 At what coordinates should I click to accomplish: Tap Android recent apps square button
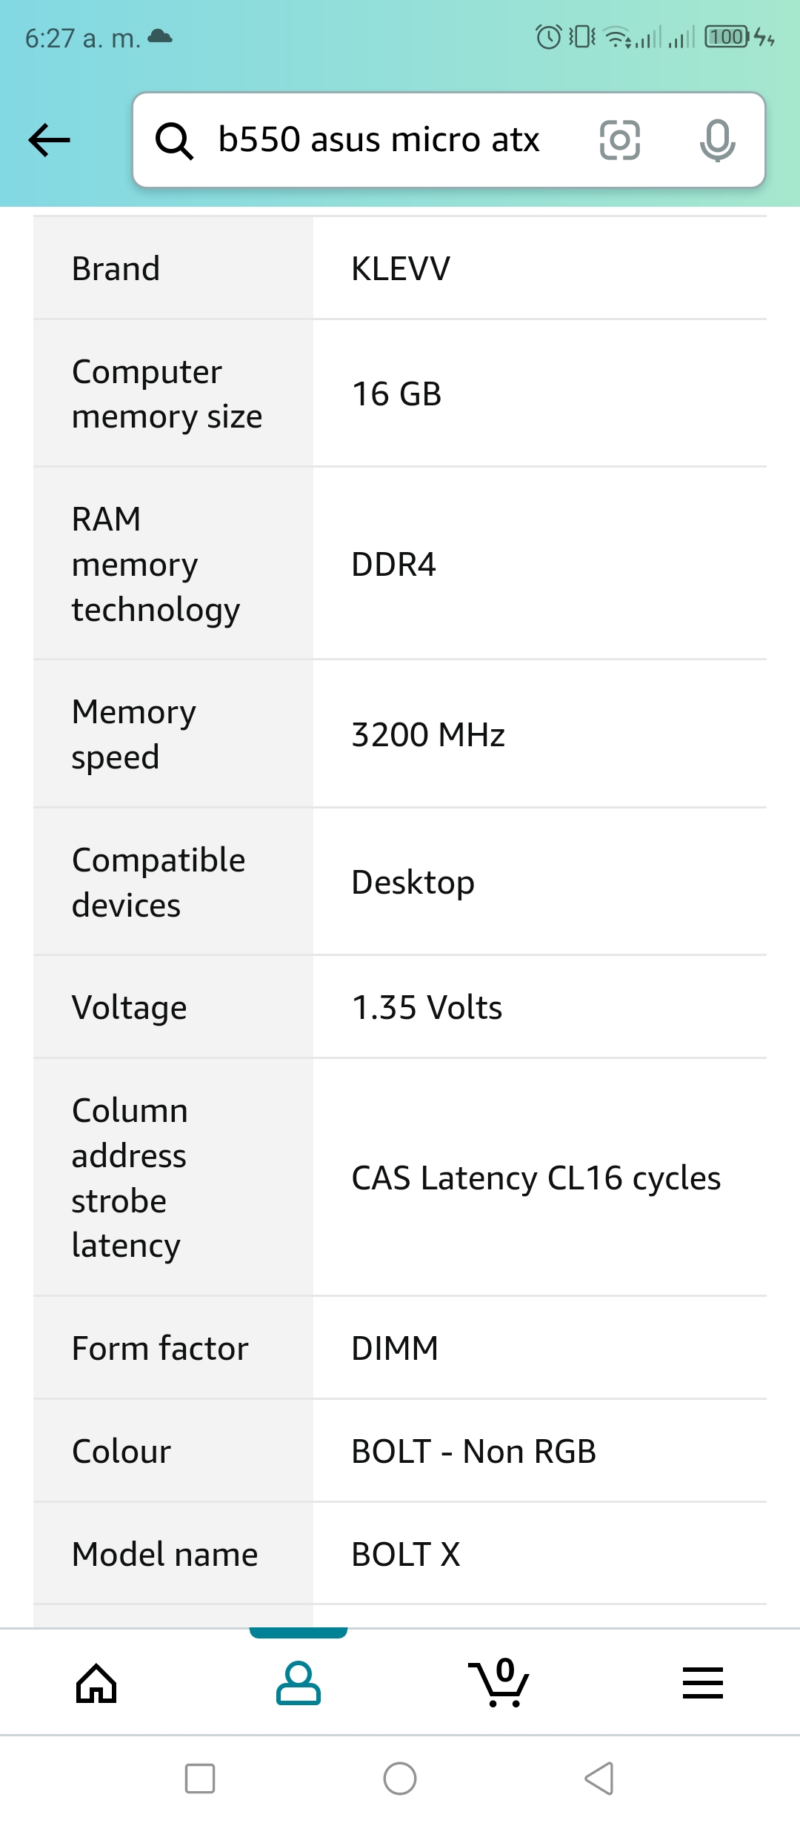click(x=200, y=1779)
